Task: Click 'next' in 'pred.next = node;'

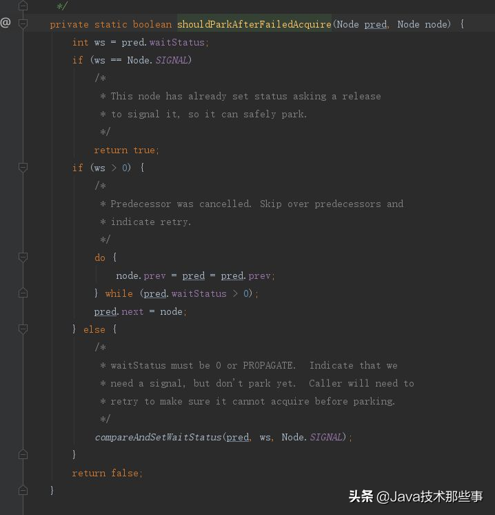Action: [132, 312]
